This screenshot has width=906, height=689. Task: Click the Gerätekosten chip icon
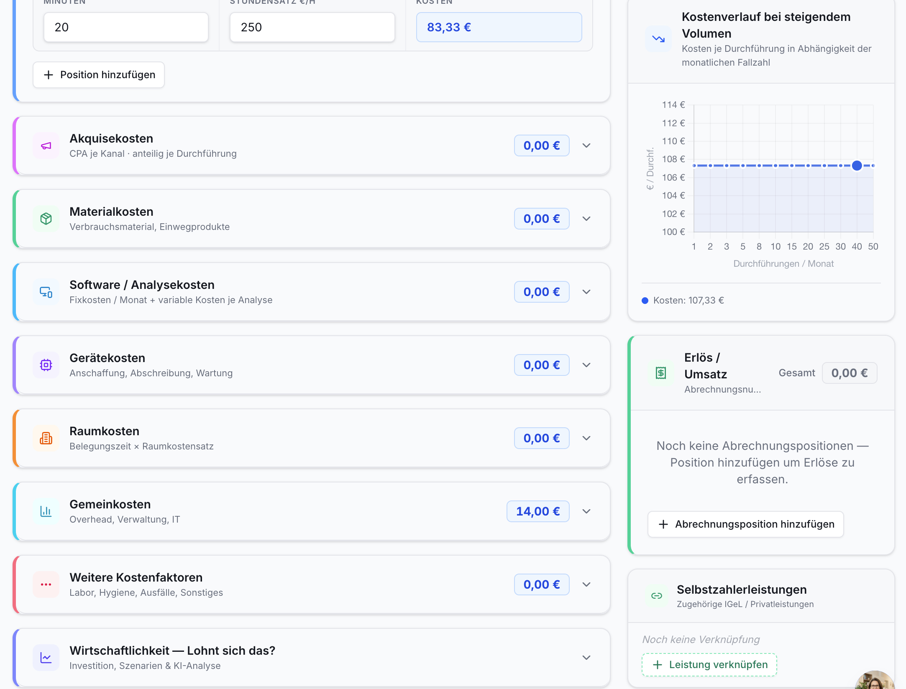point(46,365)
